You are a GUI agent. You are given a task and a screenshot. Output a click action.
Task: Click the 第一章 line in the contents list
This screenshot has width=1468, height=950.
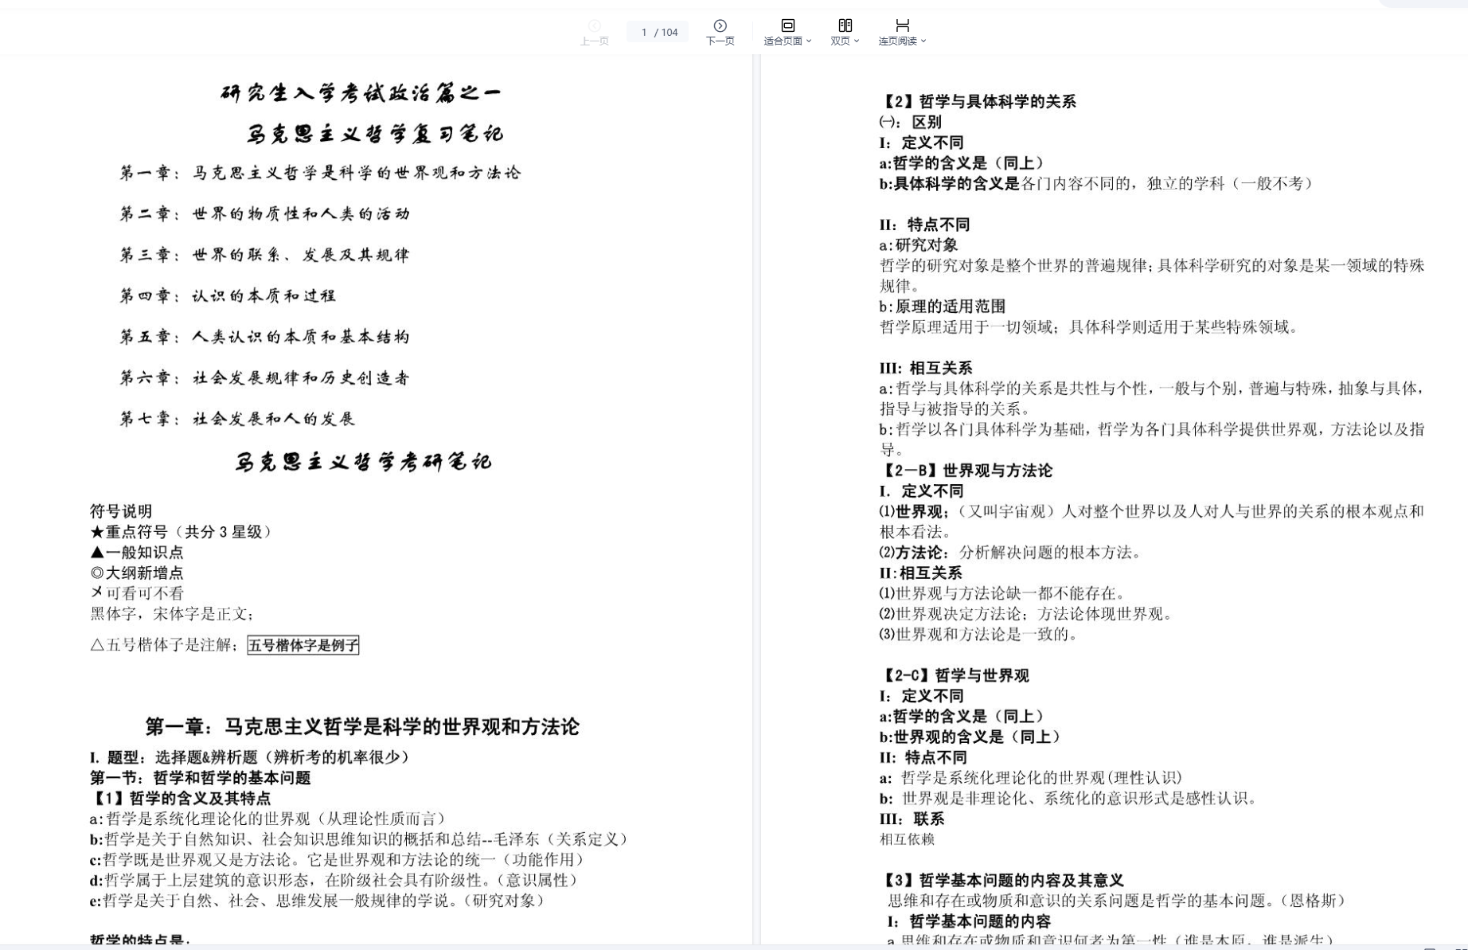coord(320,173)
